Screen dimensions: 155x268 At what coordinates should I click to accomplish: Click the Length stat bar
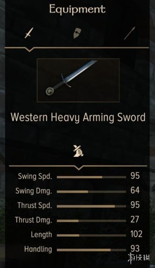(x=92, y=235)
